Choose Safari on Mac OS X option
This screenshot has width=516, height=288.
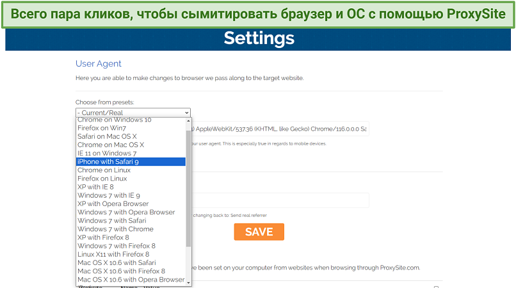[131, 136]
